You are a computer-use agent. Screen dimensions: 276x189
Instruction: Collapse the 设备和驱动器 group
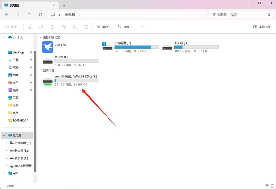tap(40, 37)
